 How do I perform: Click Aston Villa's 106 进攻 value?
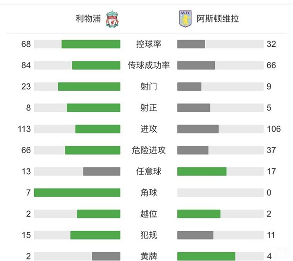coord(274,129)
